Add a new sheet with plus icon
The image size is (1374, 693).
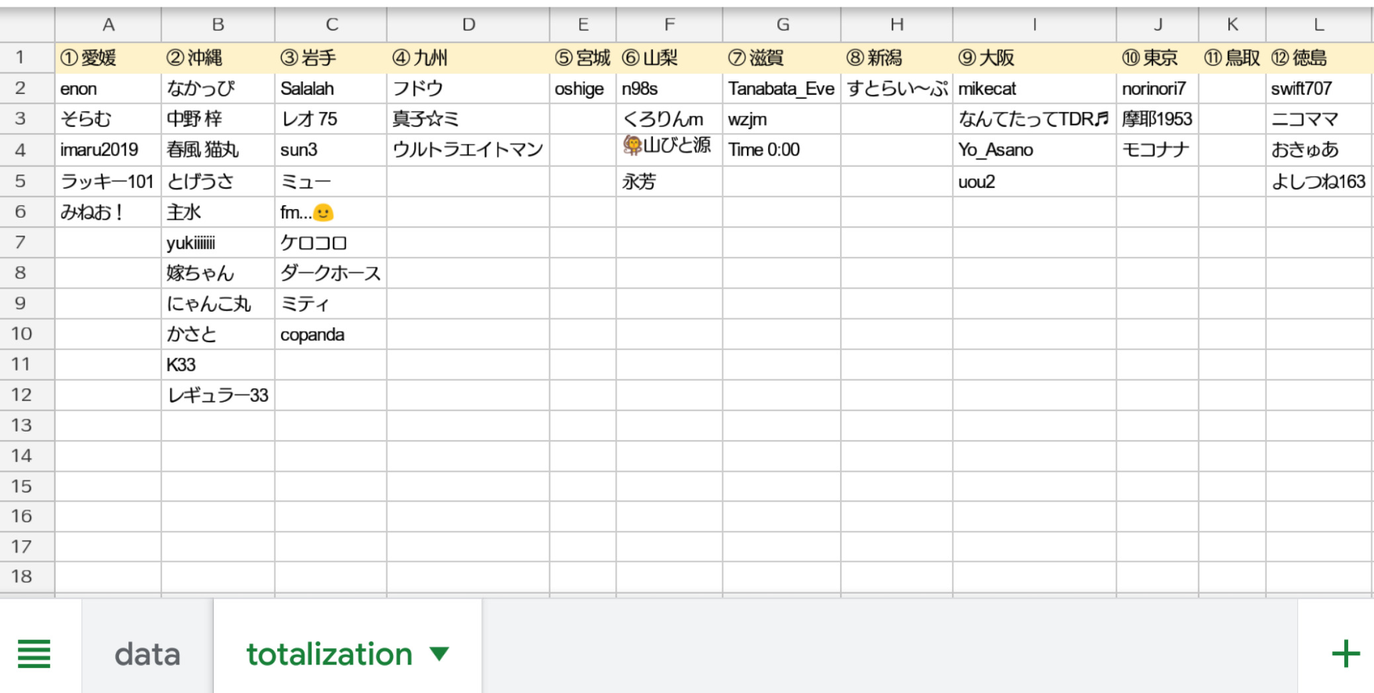pyautogui.click(x=1345, y=654)
